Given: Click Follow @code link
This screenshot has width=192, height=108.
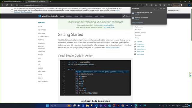Looking at the screenshot, I should (x=140, y=47).
